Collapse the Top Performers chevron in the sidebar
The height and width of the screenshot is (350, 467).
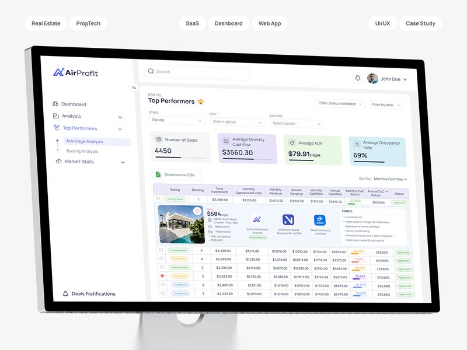pyautogui.click(x=120, y=129)
